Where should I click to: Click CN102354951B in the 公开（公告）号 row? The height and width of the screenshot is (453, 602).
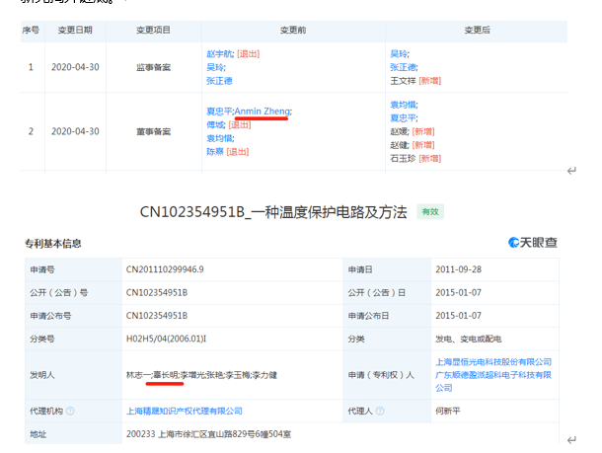click(x=157, y=292)
